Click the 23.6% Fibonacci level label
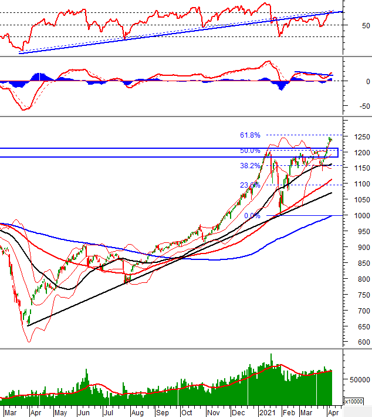 (x=250, y=185)
